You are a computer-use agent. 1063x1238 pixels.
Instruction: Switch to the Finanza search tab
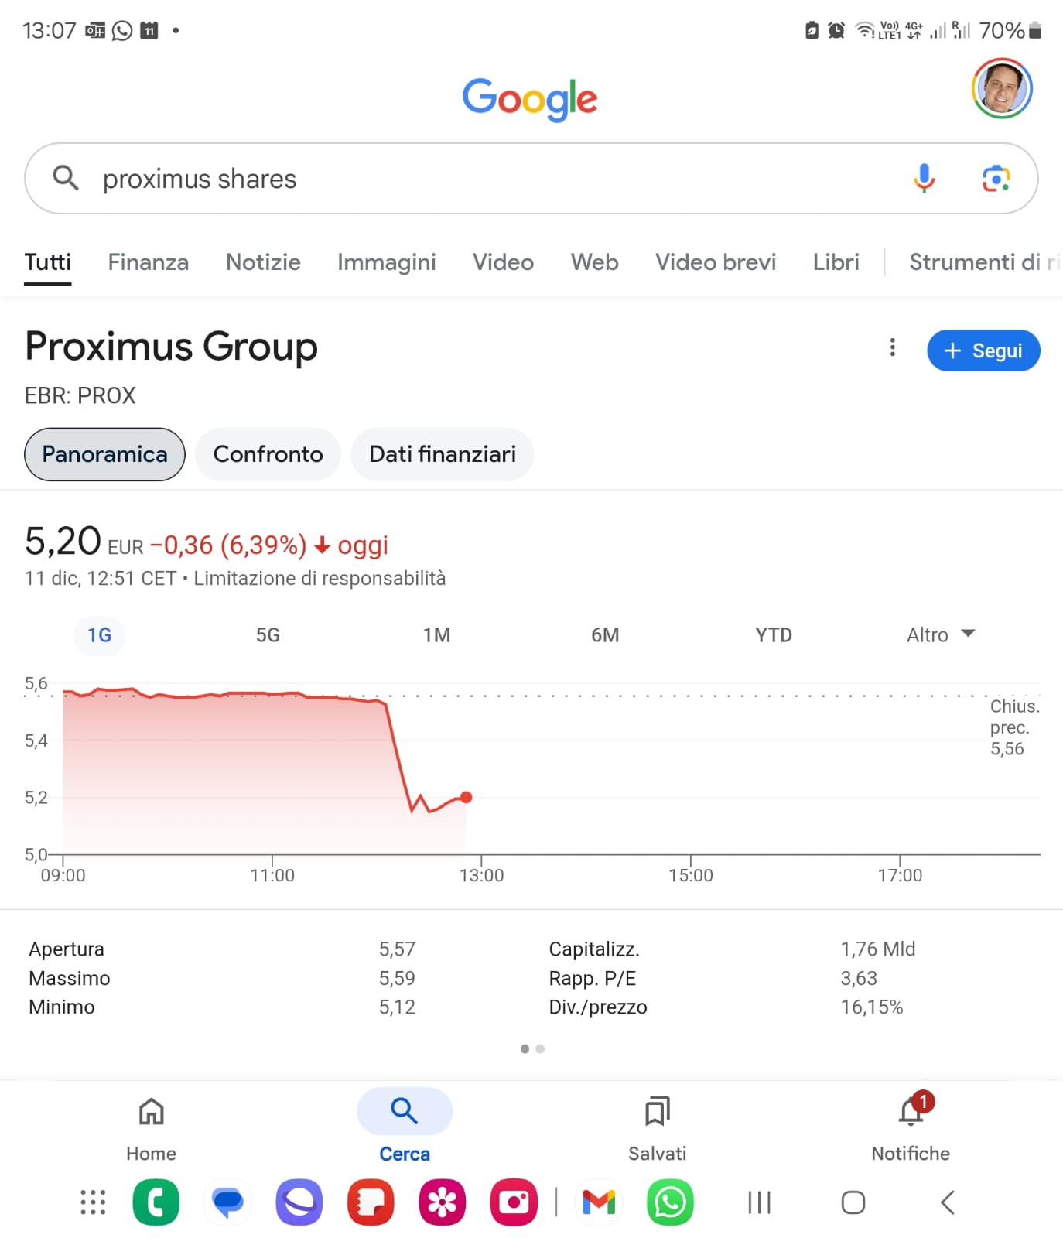[149, 262]
